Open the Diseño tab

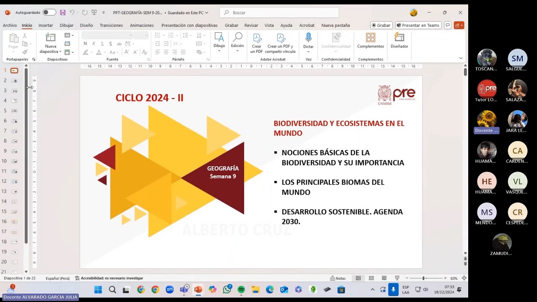[86, 25]
